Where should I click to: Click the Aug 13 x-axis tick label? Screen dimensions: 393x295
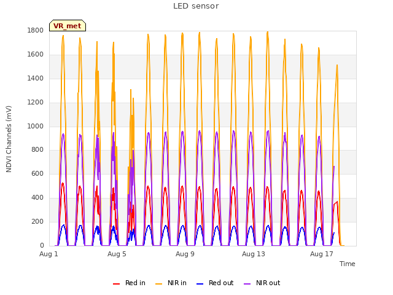click(253, 254)
